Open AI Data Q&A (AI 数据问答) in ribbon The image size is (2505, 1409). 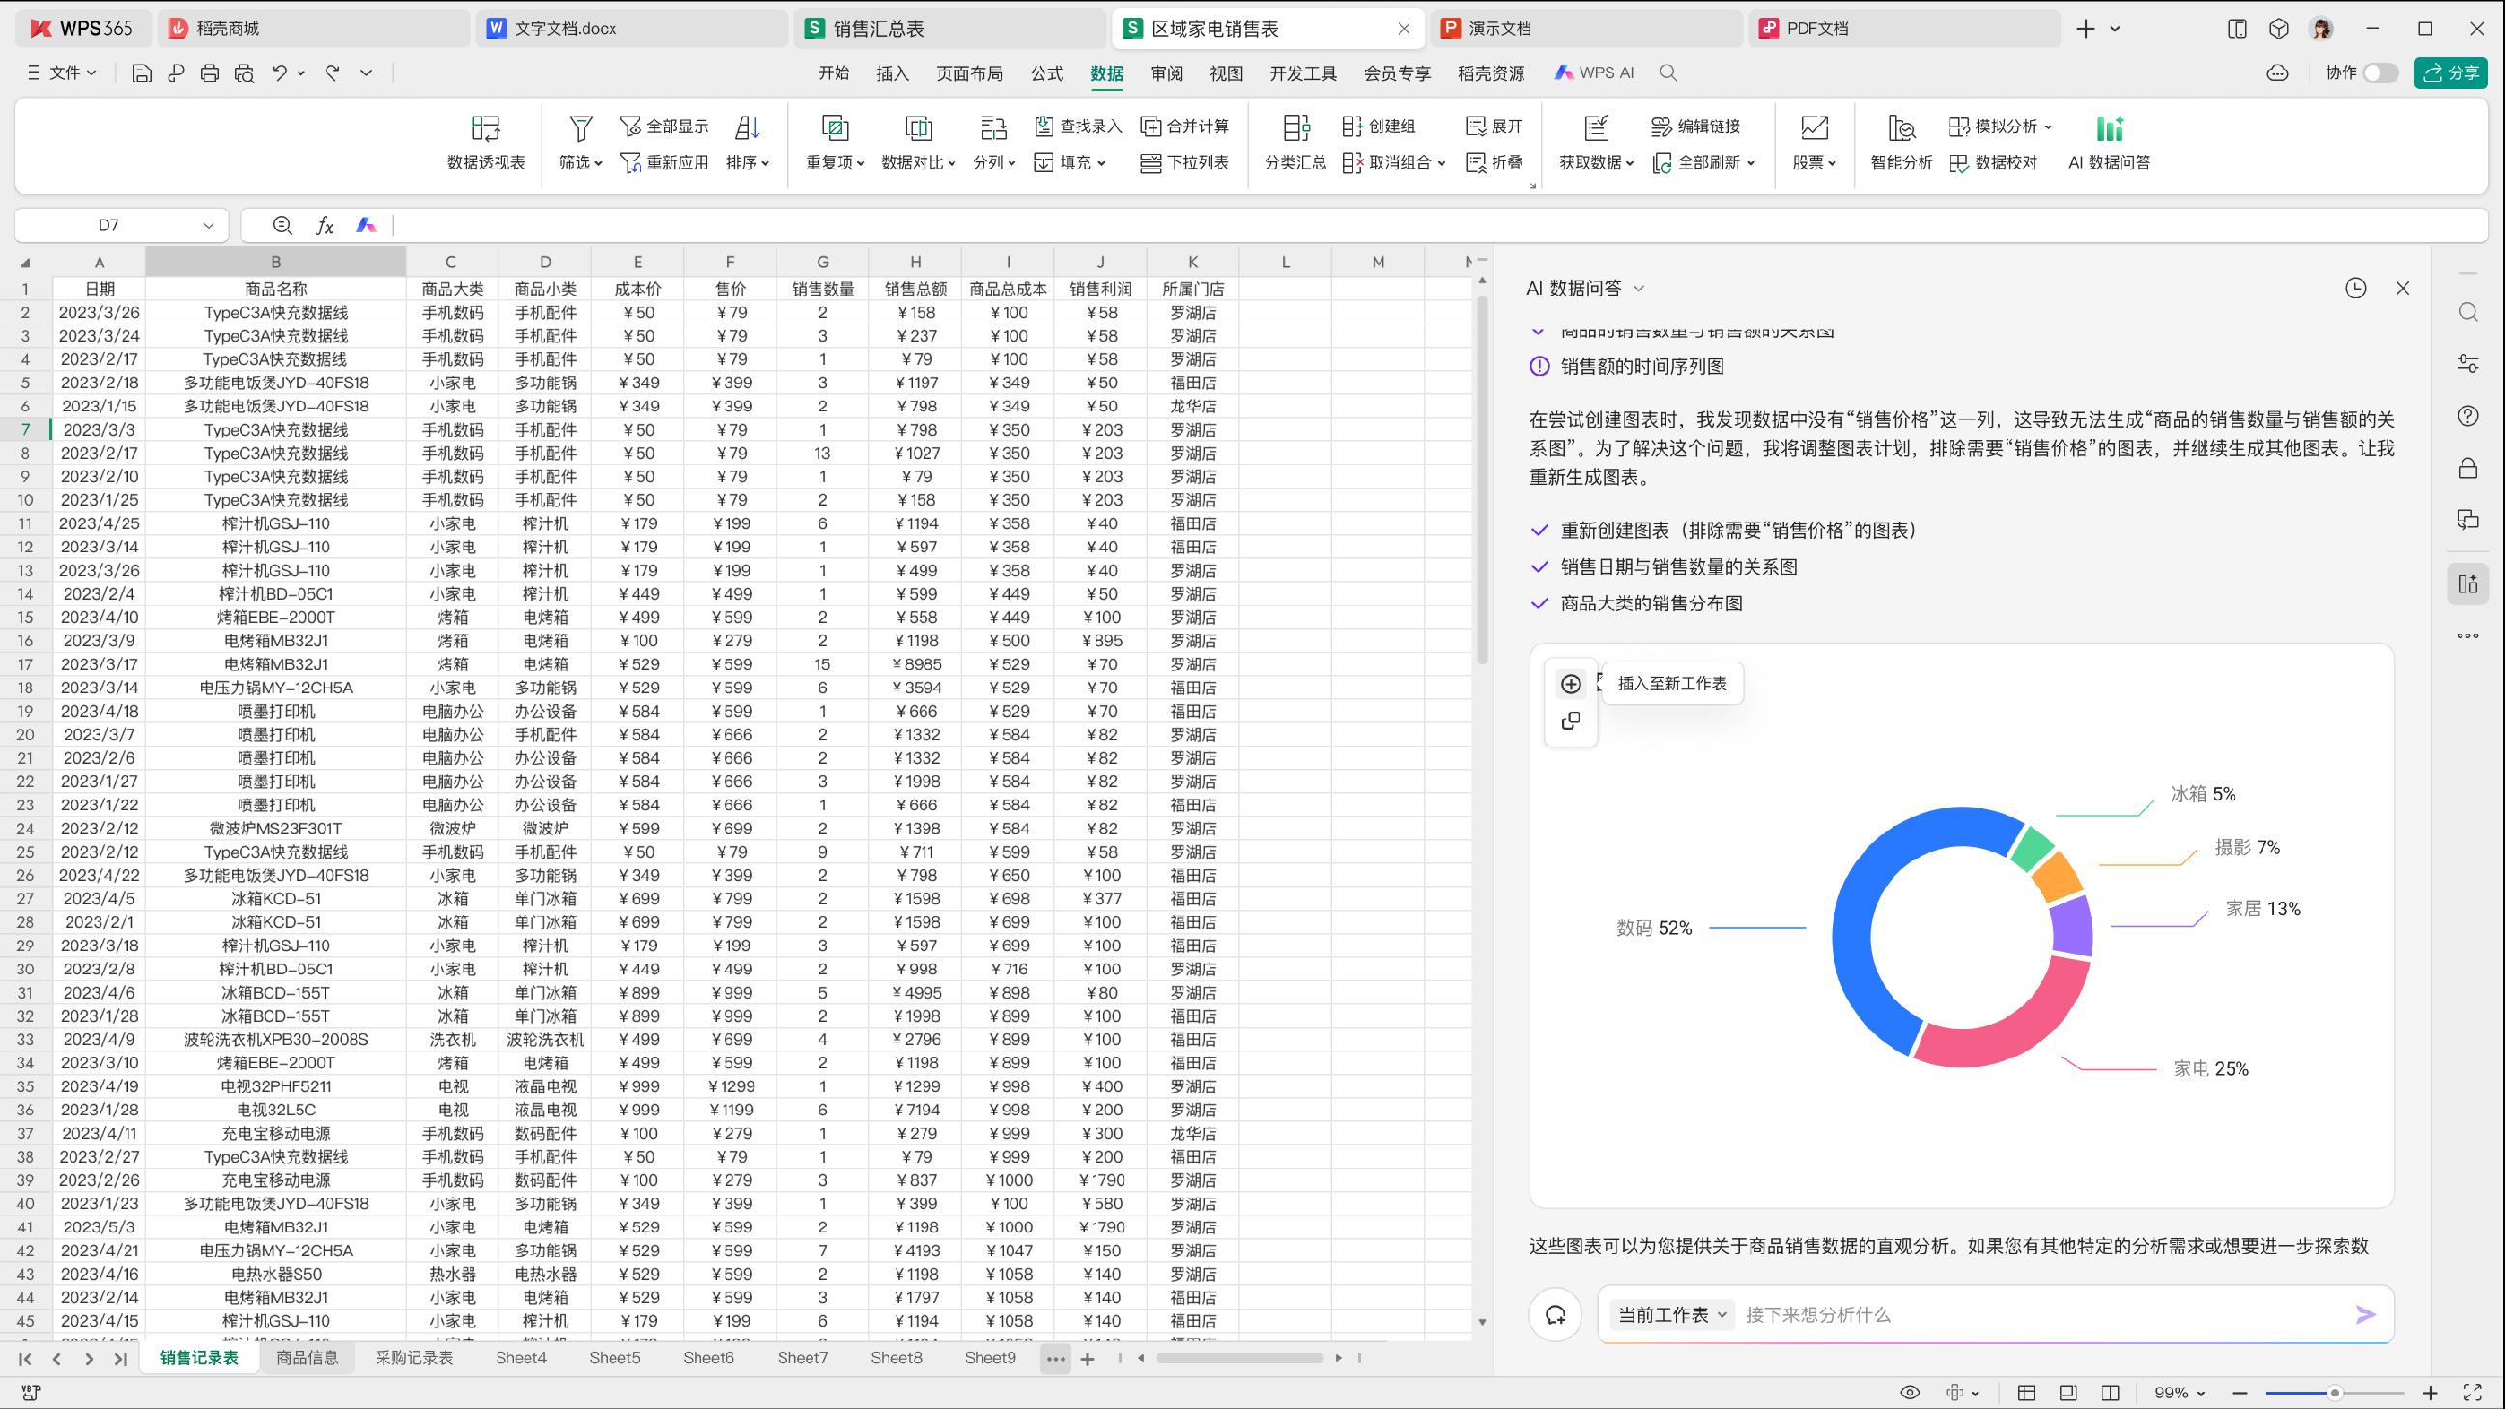2108,142
